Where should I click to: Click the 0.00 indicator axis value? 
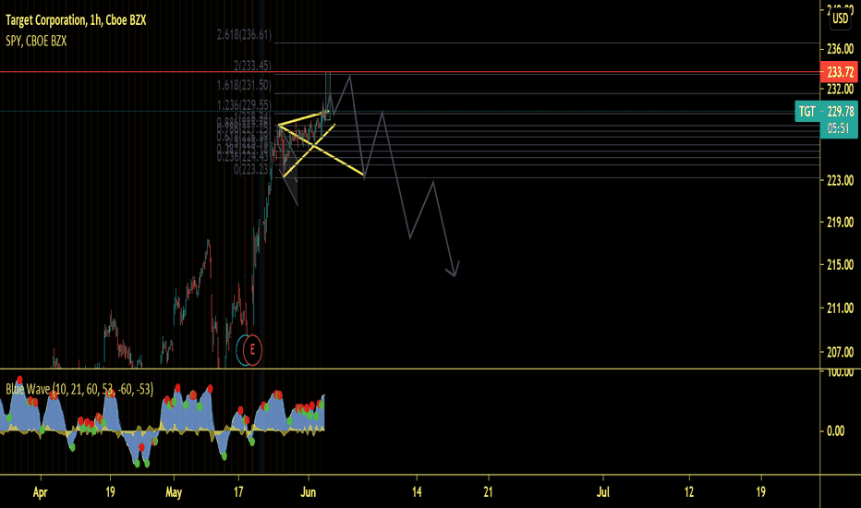tap(836, 431)
